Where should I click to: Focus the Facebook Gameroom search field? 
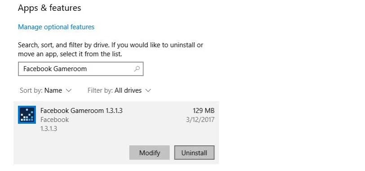(x=81, y=69)
